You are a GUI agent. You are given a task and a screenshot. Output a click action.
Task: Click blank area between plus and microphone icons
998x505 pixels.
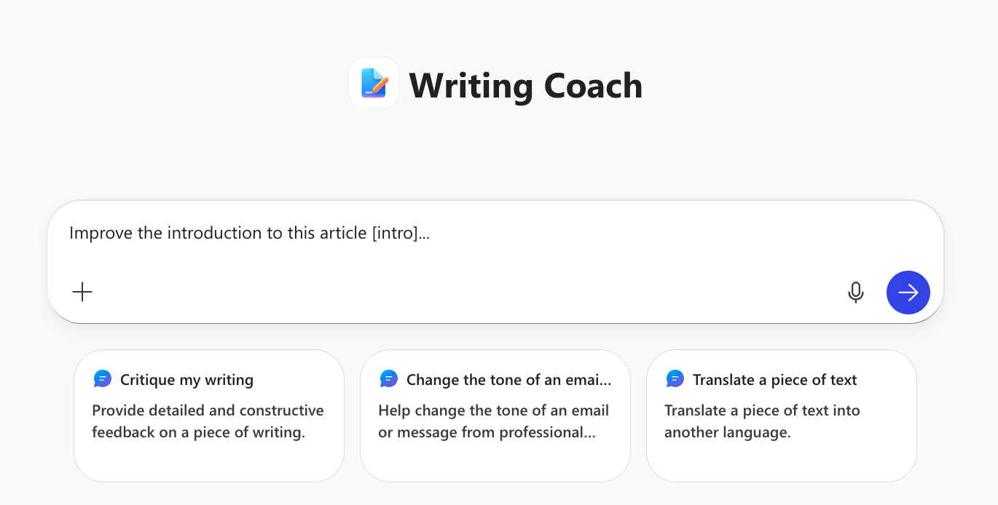(x=466, y=293)
